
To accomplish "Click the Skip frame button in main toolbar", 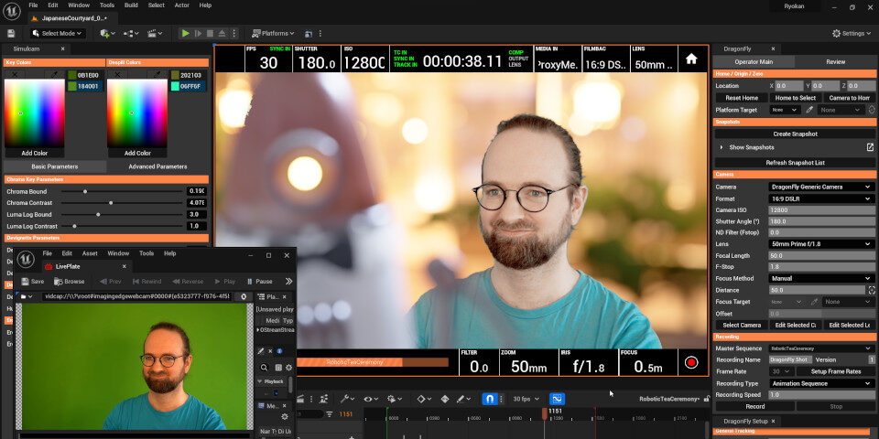I will (198, 34).
